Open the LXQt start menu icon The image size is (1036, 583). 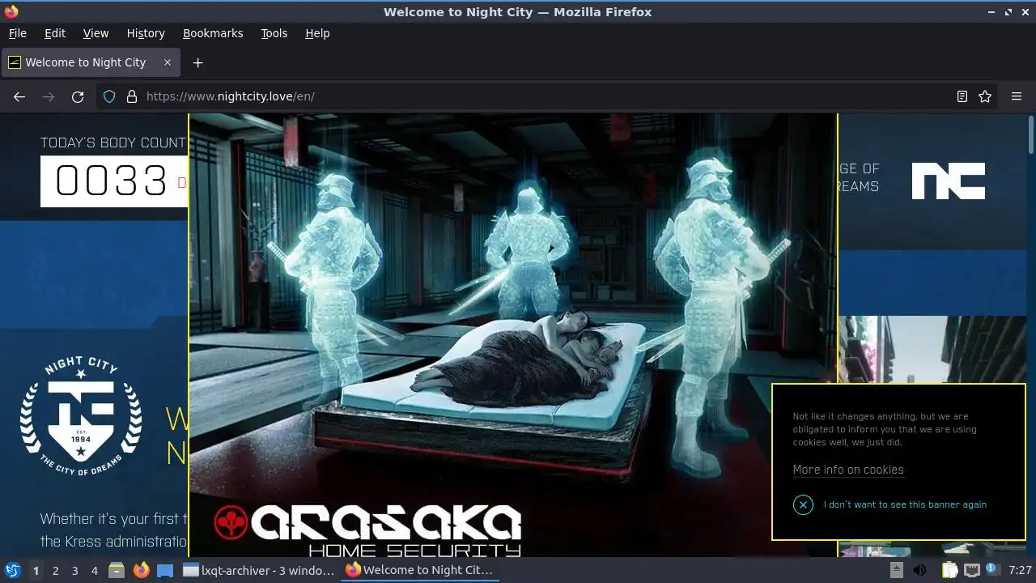13,570
